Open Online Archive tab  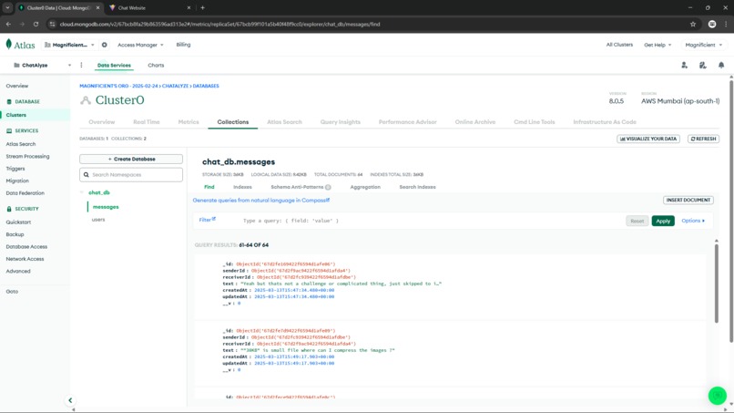[475, 122]
